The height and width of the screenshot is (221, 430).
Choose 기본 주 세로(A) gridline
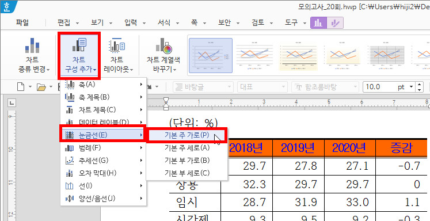pos(187,148)
